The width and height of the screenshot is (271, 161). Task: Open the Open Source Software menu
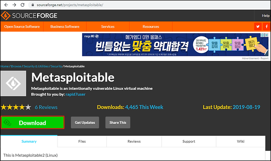[x=22, y=27]
